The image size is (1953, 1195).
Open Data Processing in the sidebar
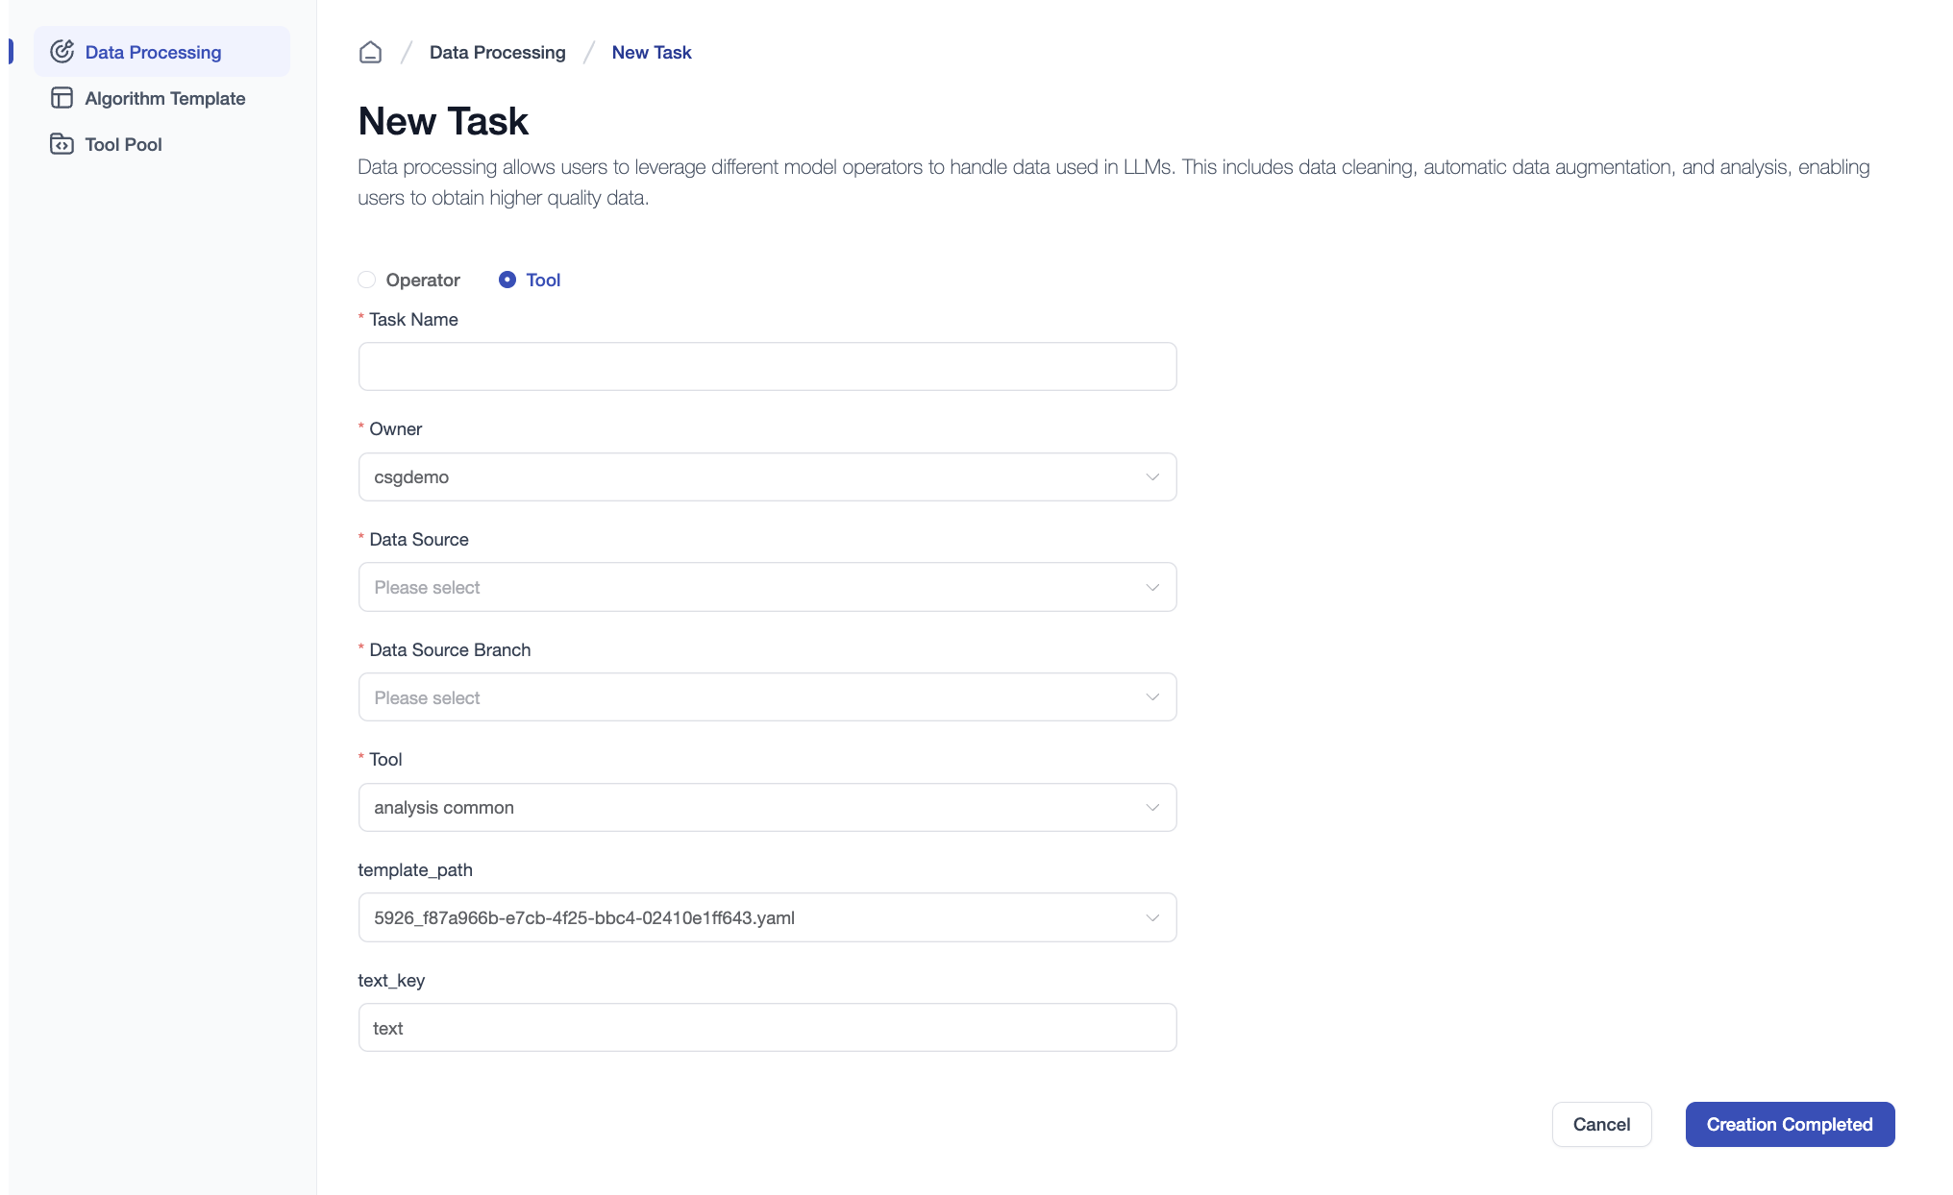[153, 52]
